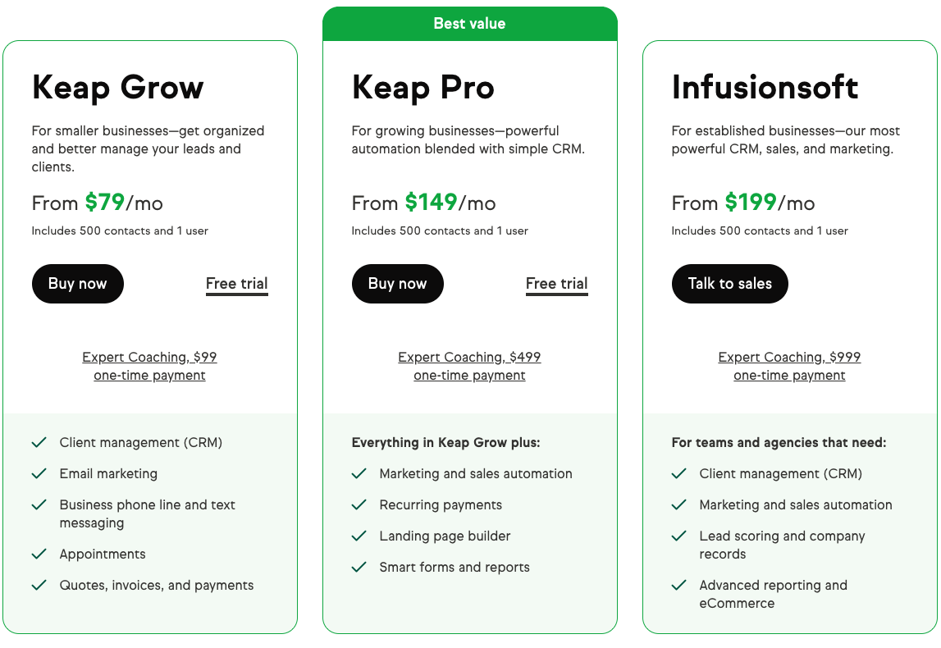Image resolution: width=941 pixels, height=648 pixels.
Task: Start Free trial of Keap Grow
Action: point(236,284)
